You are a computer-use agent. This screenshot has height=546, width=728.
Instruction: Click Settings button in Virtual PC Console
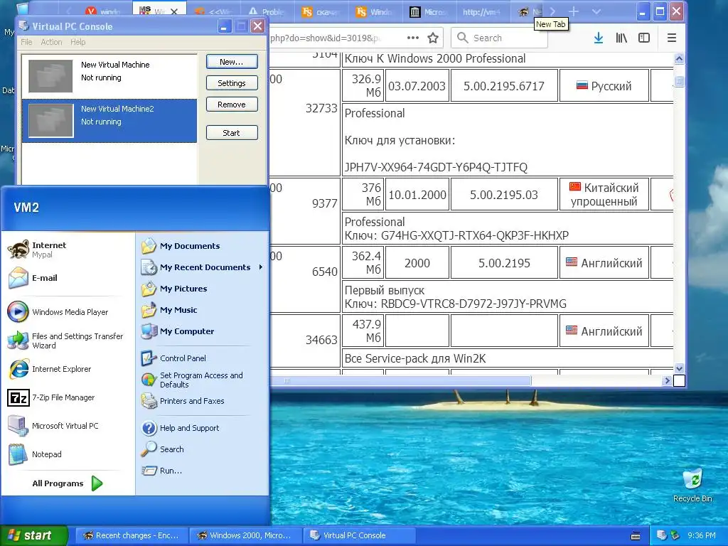232,83
